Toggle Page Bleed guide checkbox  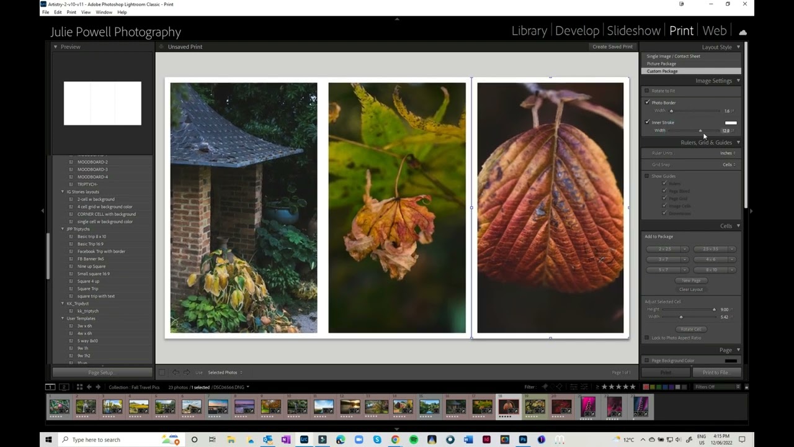pyautogui.click(x=664, y=191)
